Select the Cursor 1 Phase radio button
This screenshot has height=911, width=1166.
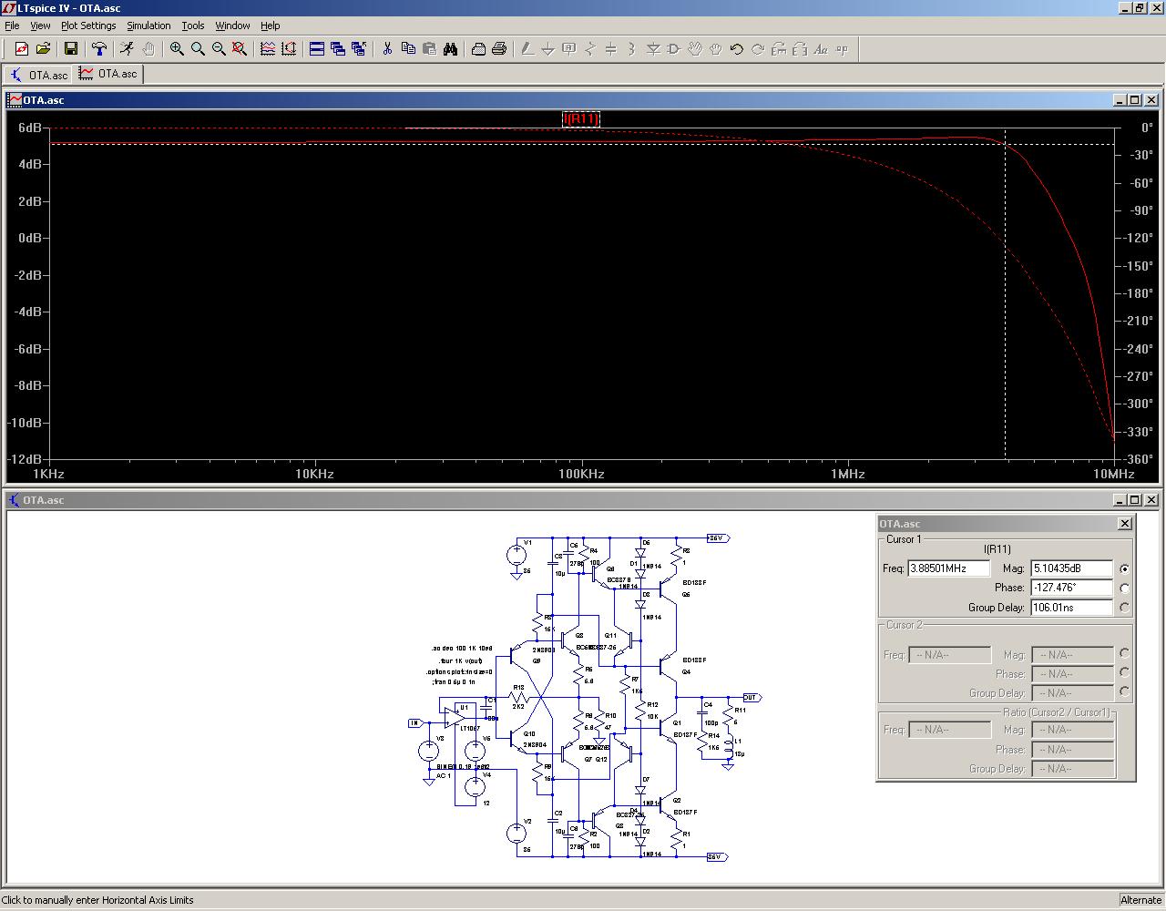[x=1124, y=588]
